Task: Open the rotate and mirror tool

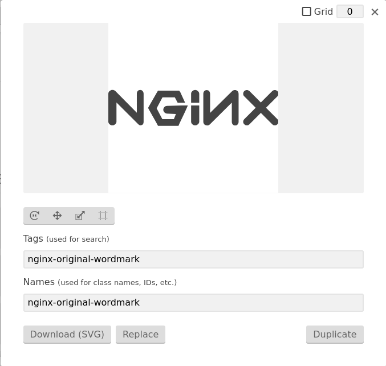Action: click(x=34, y=215)
